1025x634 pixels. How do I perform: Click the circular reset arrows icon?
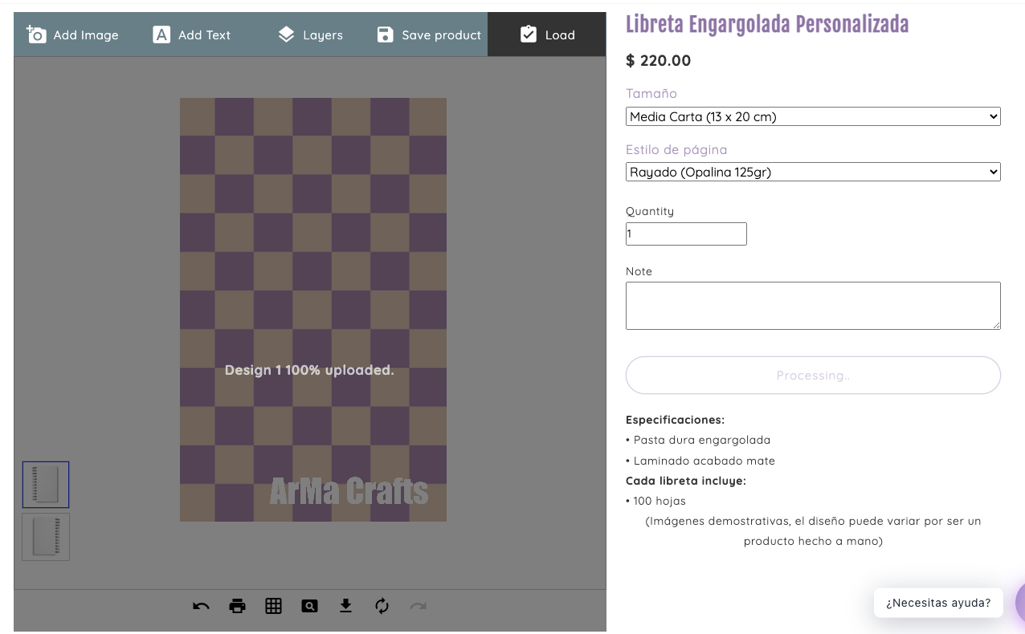click(382, 606)
